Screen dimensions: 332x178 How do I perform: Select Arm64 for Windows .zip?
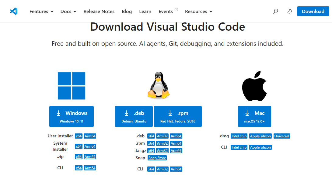90,157
